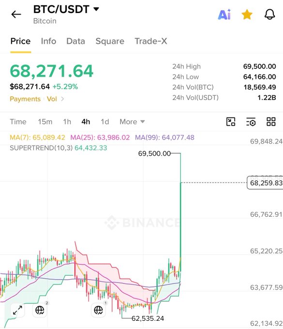Open price alerts bell icon
The height and width of the screenshot is (329, 283).
tap(269, 15)
